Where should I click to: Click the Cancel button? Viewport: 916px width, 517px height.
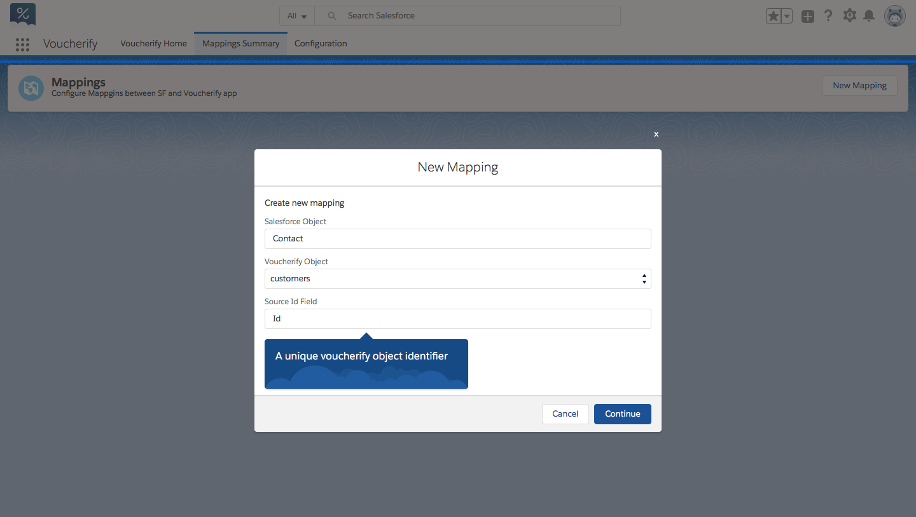(x=566, y=414)
